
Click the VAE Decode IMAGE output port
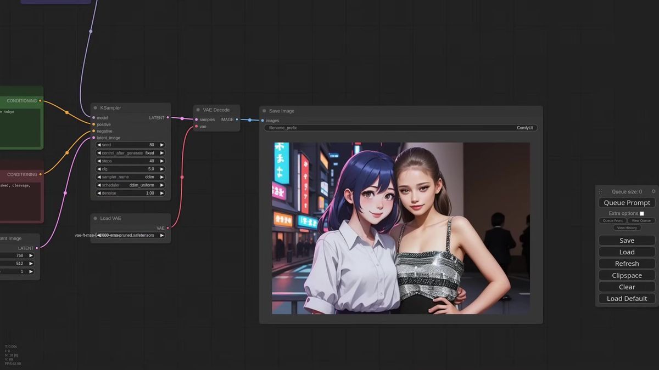pyautogui.click(x=237, y=119)
